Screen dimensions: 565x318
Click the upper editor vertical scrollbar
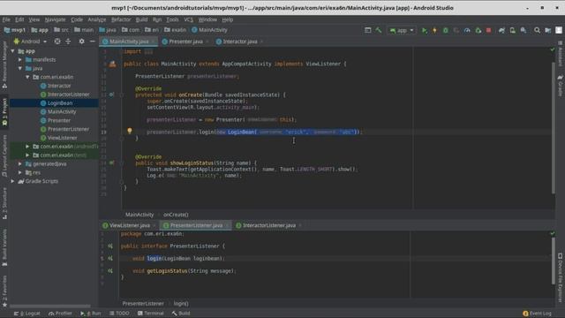click(554, 128)
